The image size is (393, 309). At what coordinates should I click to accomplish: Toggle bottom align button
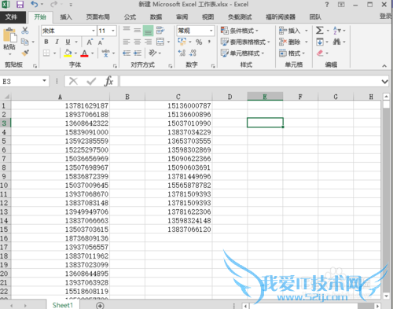coord(148,31)
